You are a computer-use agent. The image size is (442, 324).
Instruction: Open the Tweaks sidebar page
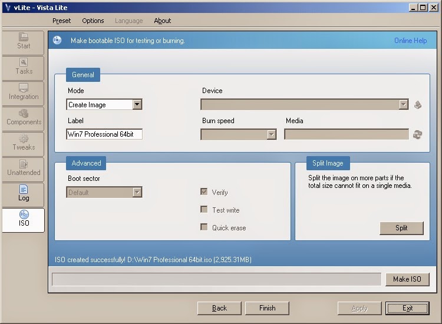point(23,144)
